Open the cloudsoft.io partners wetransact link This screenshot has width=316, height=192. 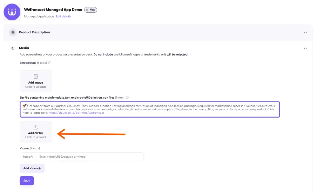click(76, 113)
